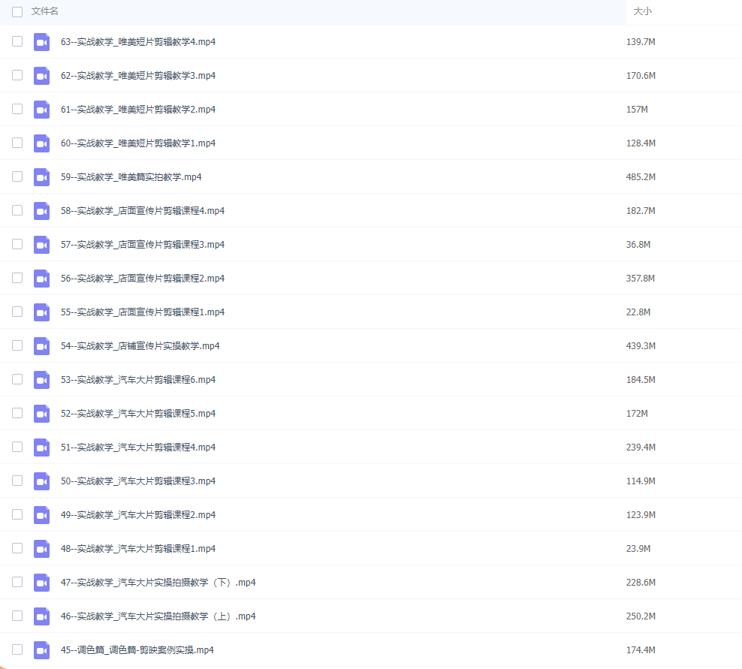Click video icon for 54 店铺宣传片实操教学
This screenshot has height=669, width=742.
pyautogui.click(x=41, y=346)
